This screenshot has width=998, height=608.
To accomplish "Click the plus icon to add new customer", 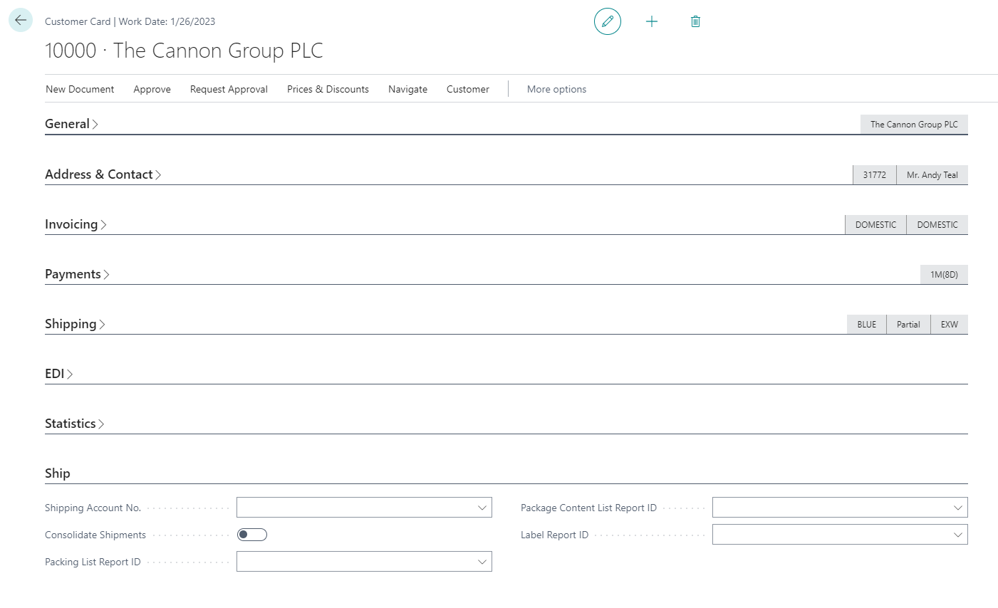I will point(651,21).
